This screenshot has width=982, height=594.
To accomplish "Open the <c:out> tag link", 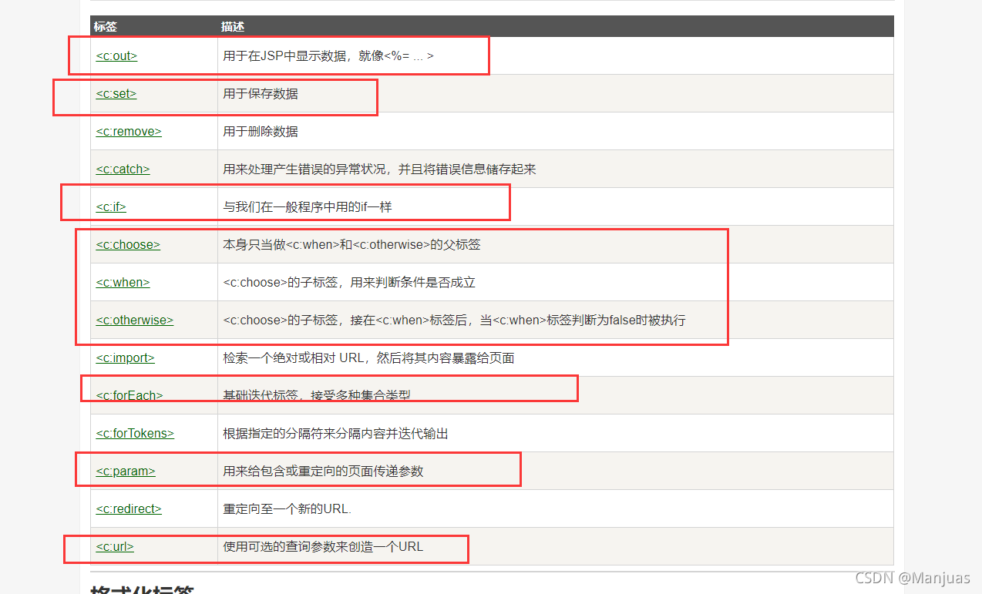I will [x=116, y=56].
